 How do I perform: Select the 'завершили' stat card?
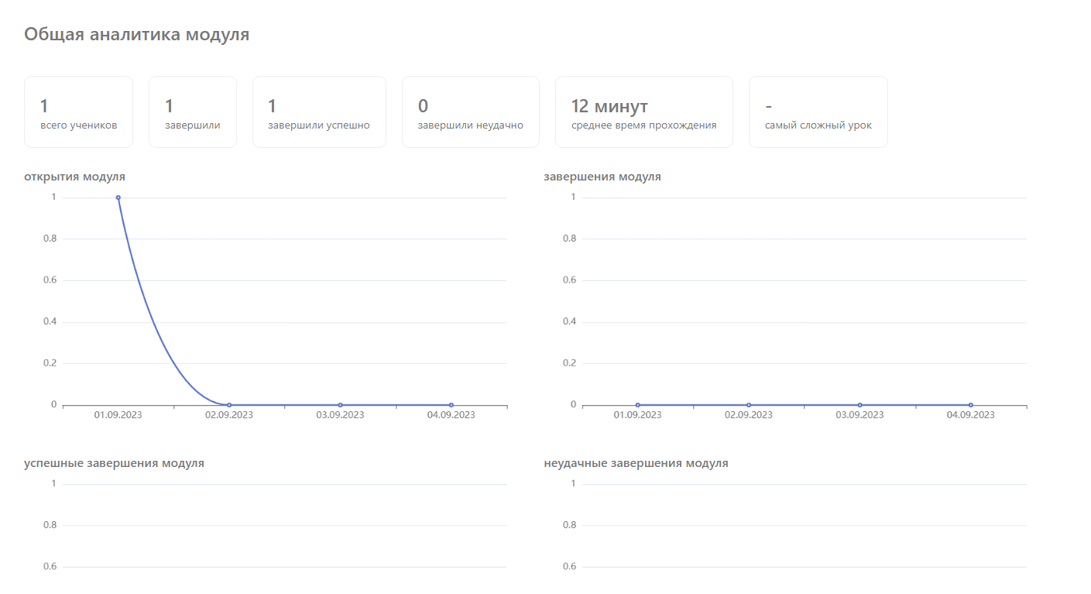193,112
